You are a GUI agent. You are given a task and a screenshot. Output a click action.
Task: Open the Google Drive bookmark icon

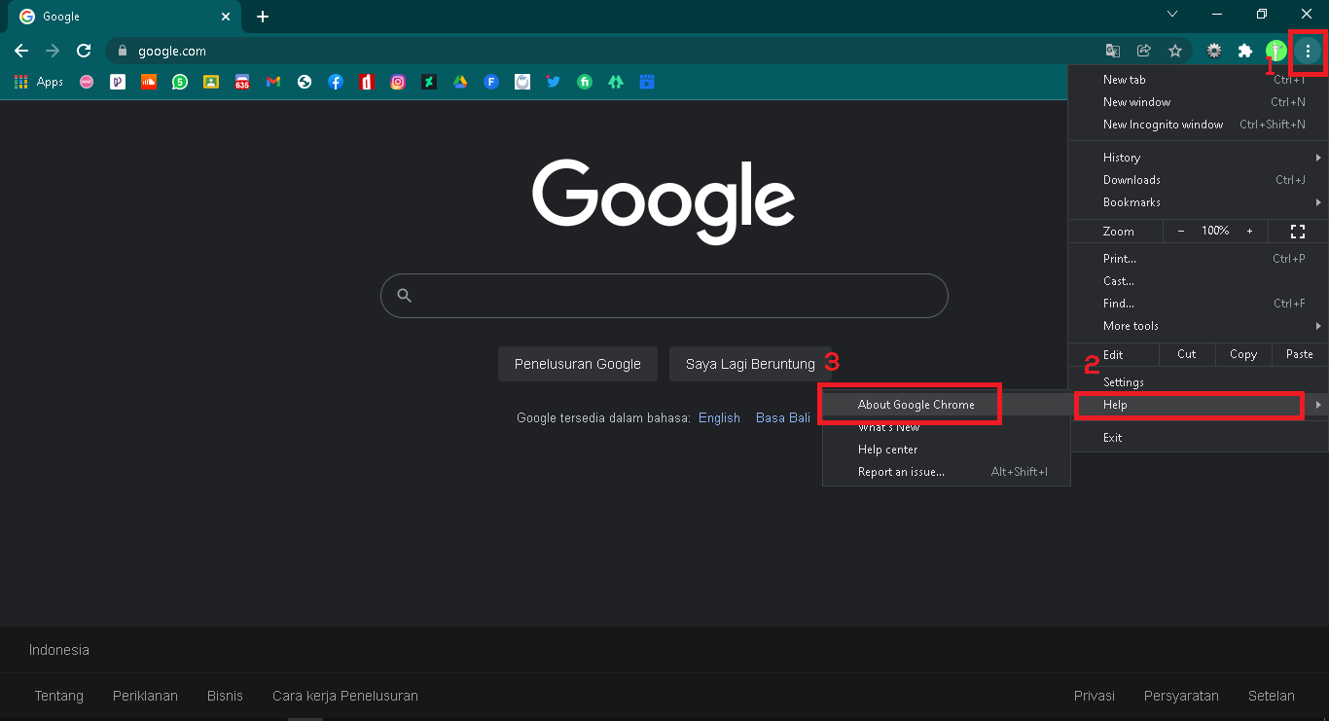point(460,83)
